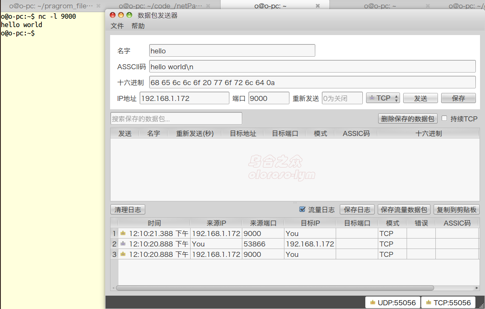Open the 帮助 menu
The width and height of the screenshot is (485, 309).
point(138,26)
